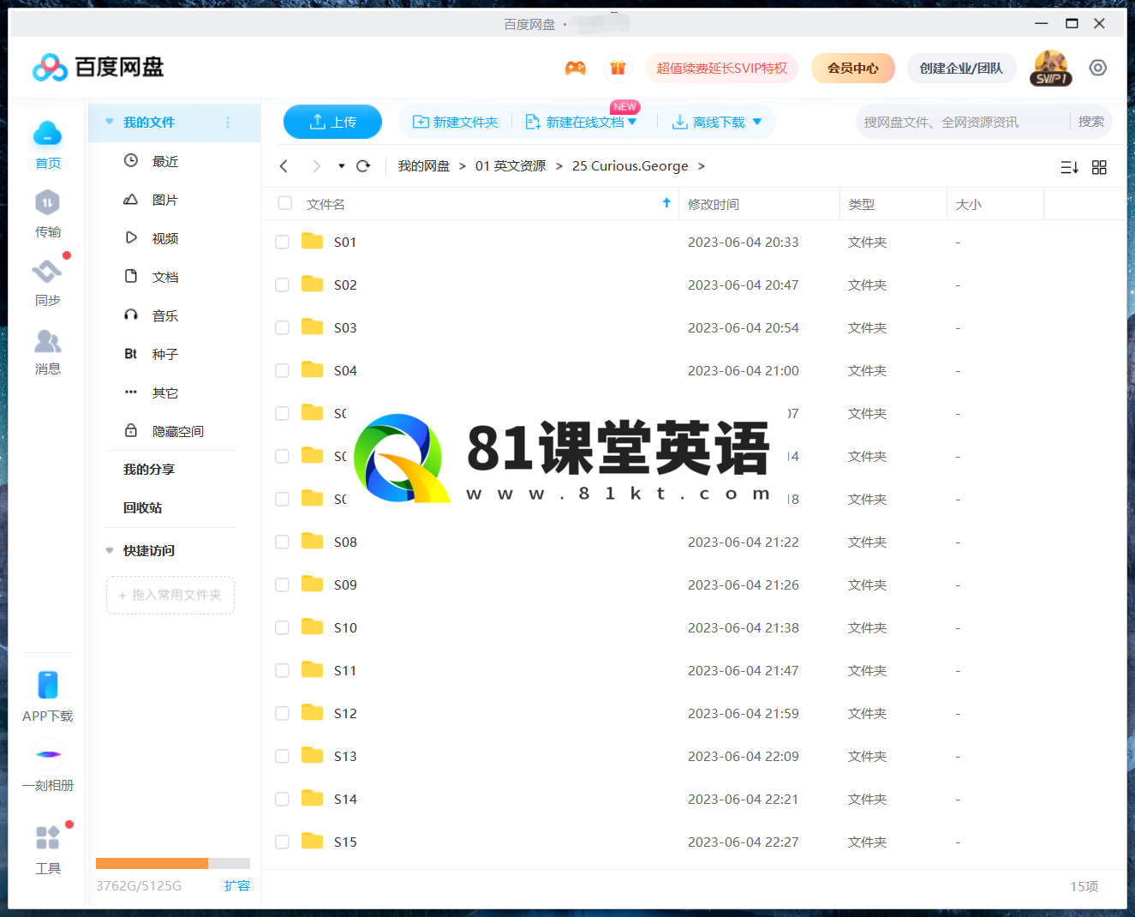
Task: Refresh the current folder listing
Action: pyautogui.click(x=363, y=166)
